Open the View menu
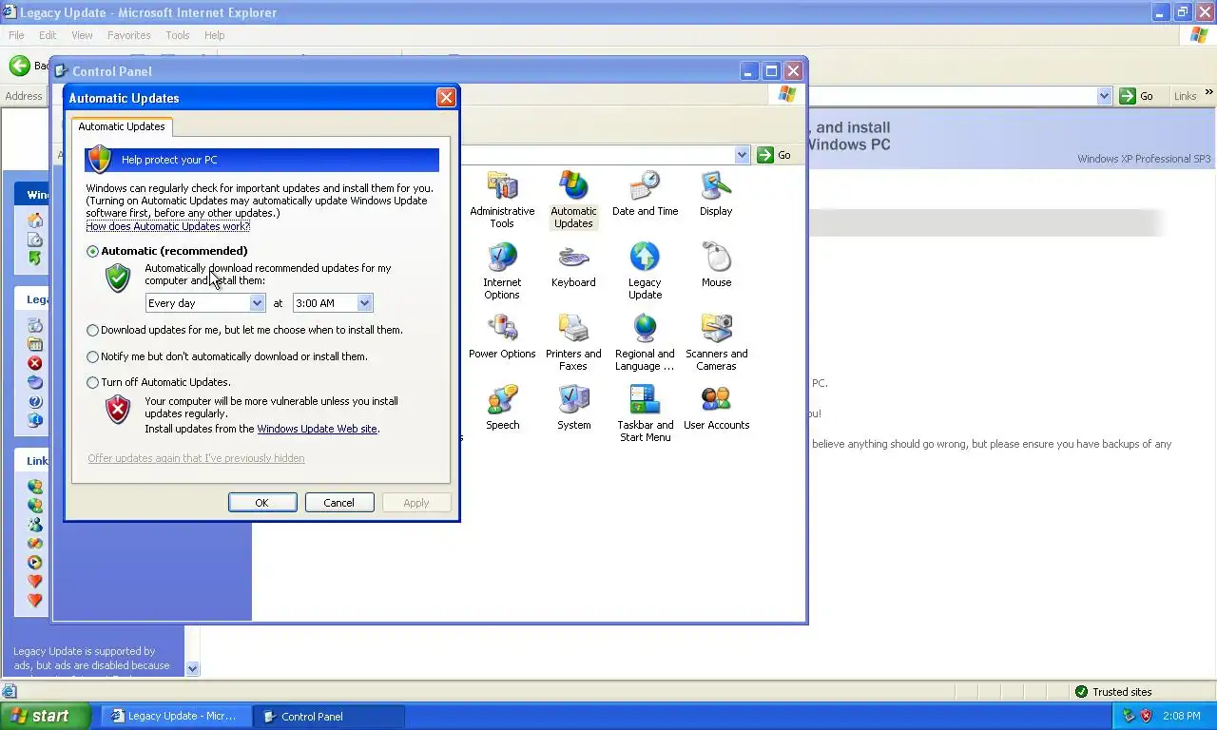This screenshot has height=730, width=1217. 82,35
